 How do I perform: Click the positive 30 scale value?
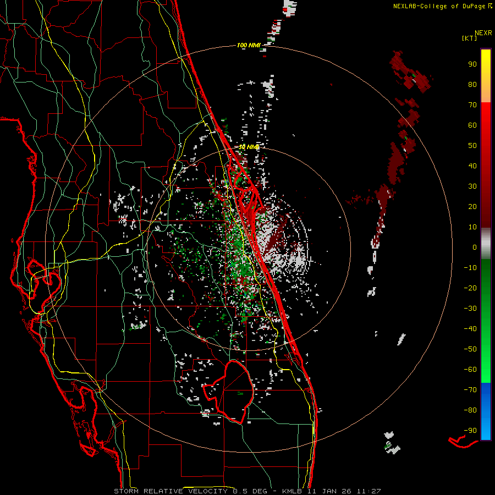472,186
